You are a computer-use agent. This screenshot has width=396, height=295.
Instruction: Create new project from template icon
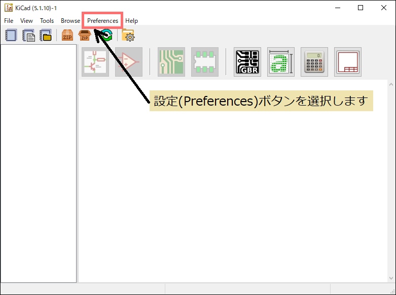[28, 35]
